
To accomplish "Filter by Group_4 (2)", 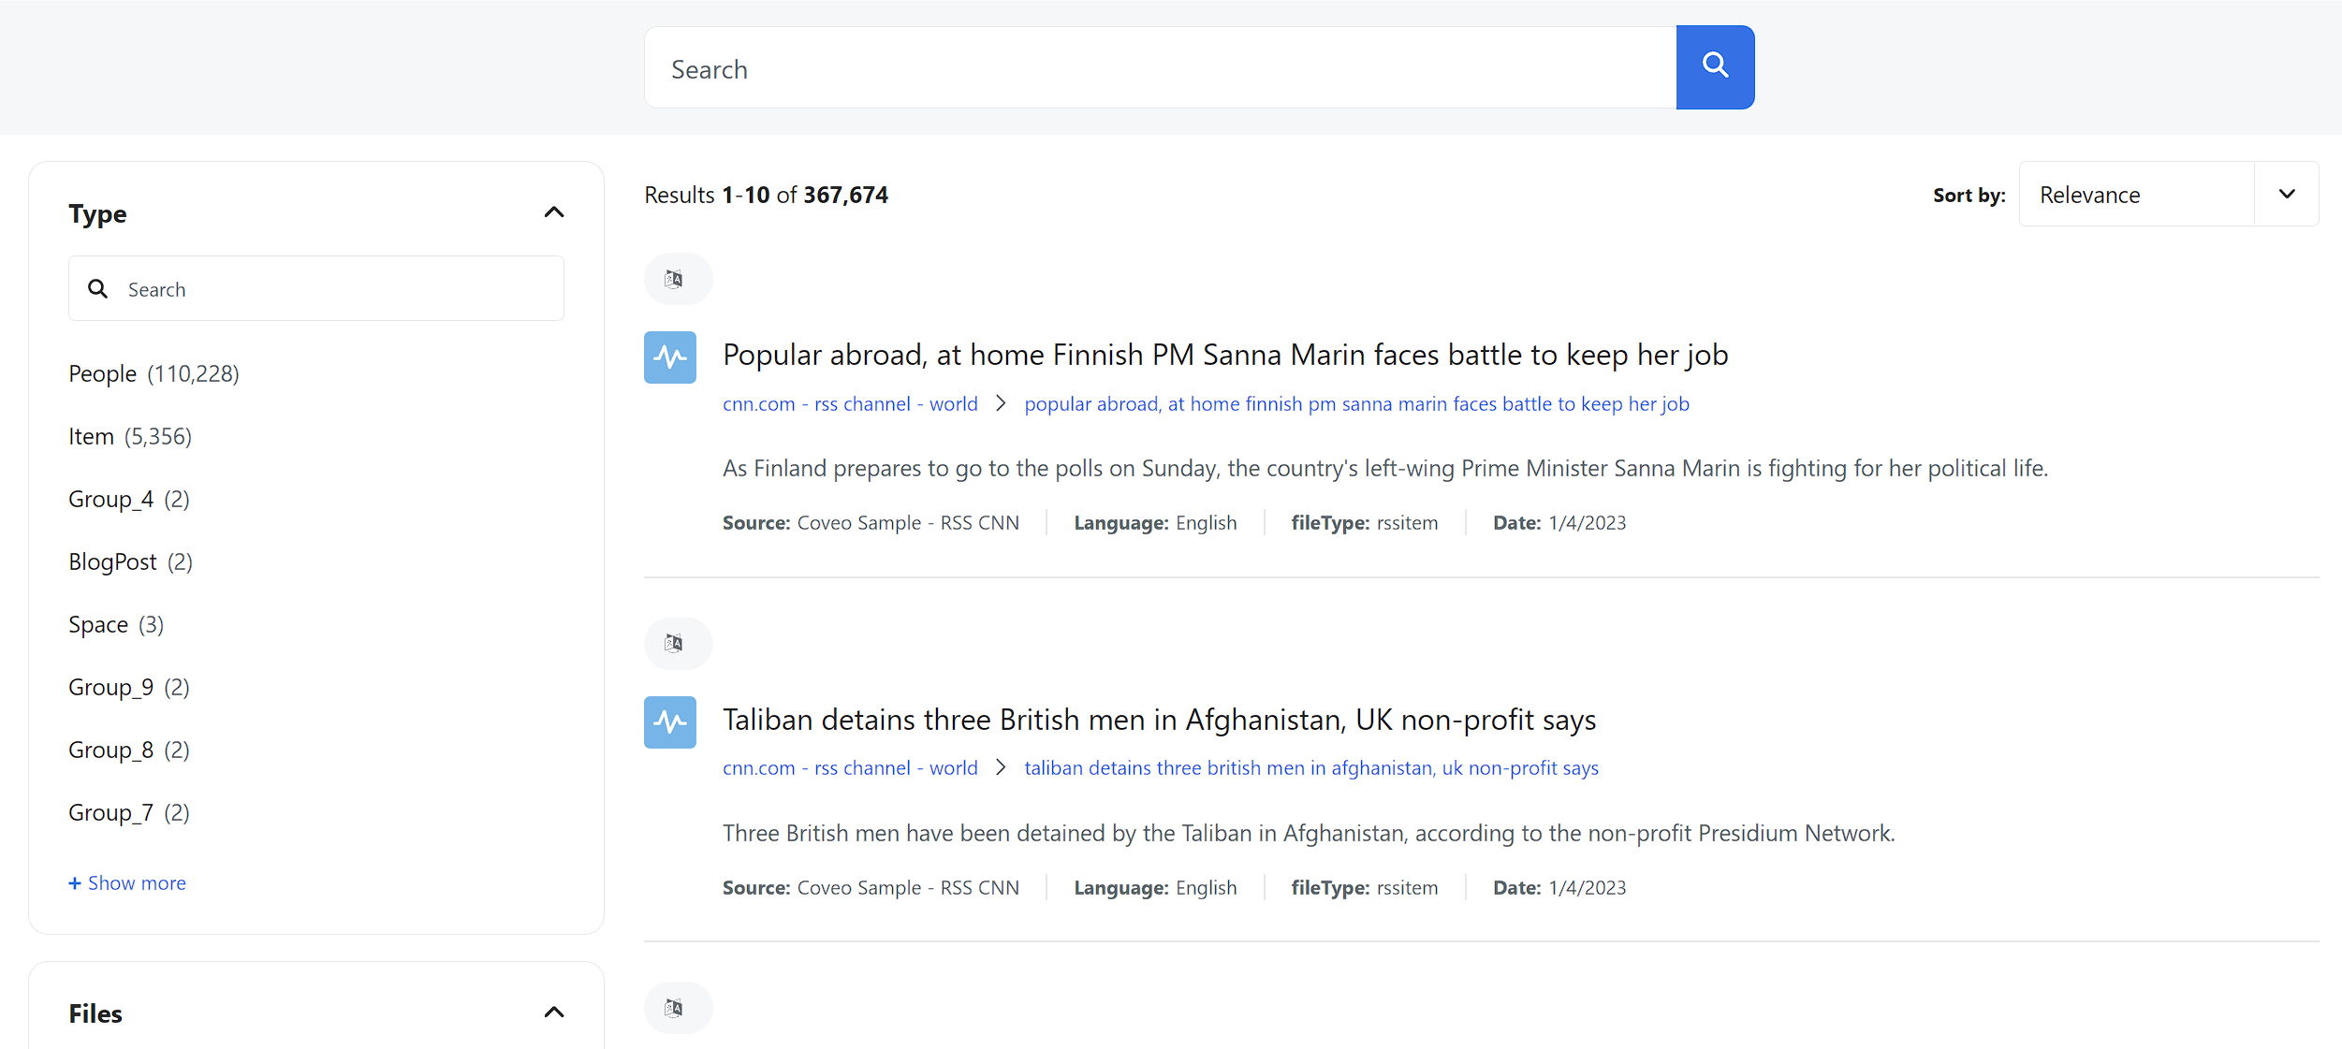I will coord(129,499).
